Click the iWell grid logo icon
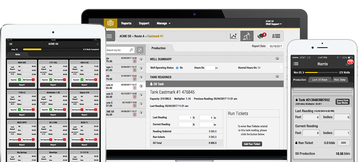The image size is (358, 162). tap(111, 23)
